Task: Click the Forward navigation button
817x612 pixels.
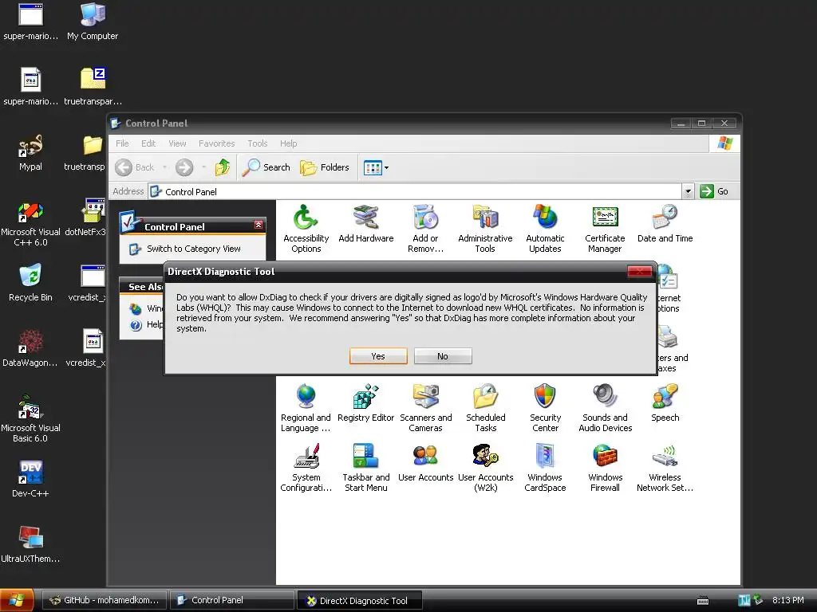Action: pos(184,167)
